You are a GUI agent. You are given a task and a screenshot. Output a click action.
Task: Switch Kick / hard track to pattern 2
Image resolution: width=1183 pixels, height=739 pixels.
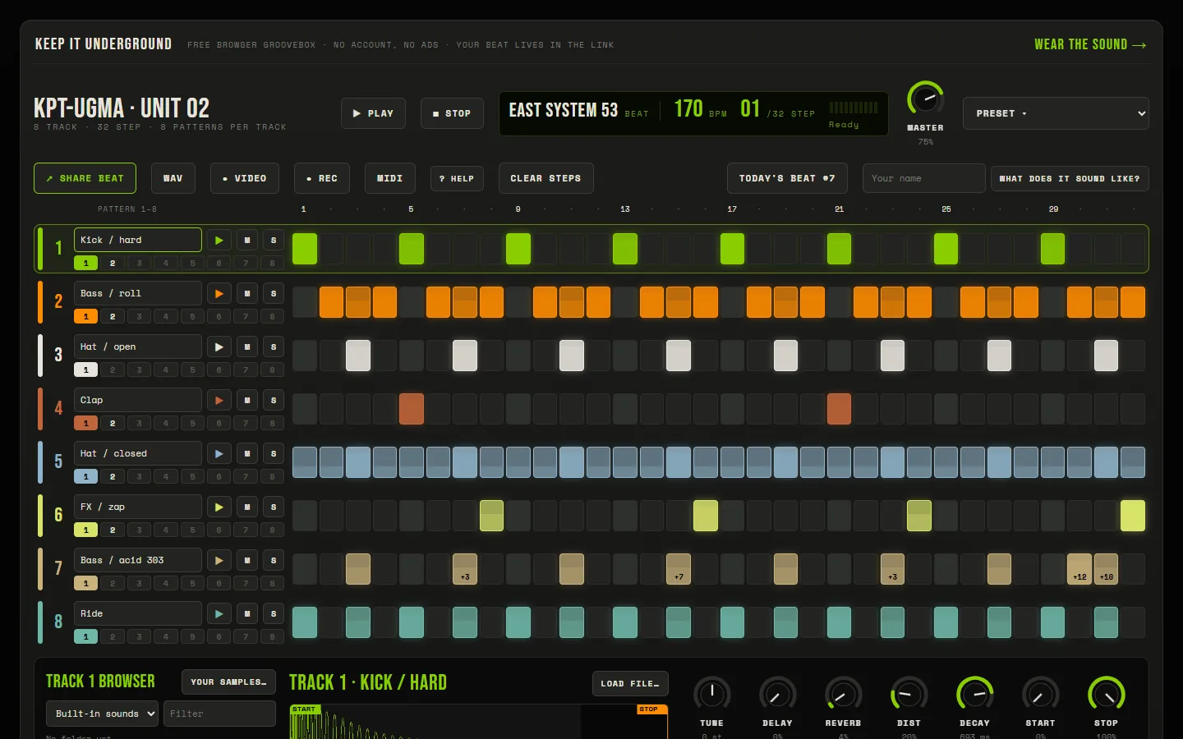point(113,263)
